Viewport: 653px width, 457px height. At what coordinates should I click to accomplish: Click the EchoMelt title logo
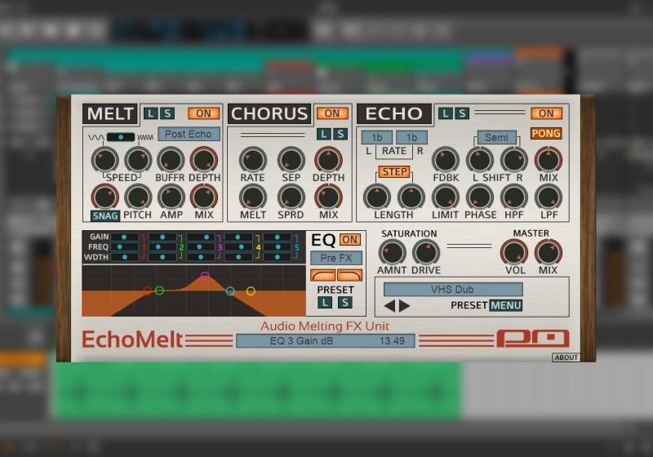[x=132, y=339]
